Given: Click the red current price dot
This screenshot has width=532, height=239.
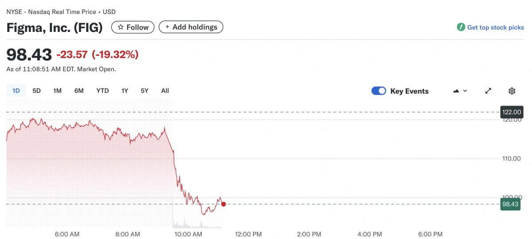Looking at the screenshot, I should coord(223,204).
